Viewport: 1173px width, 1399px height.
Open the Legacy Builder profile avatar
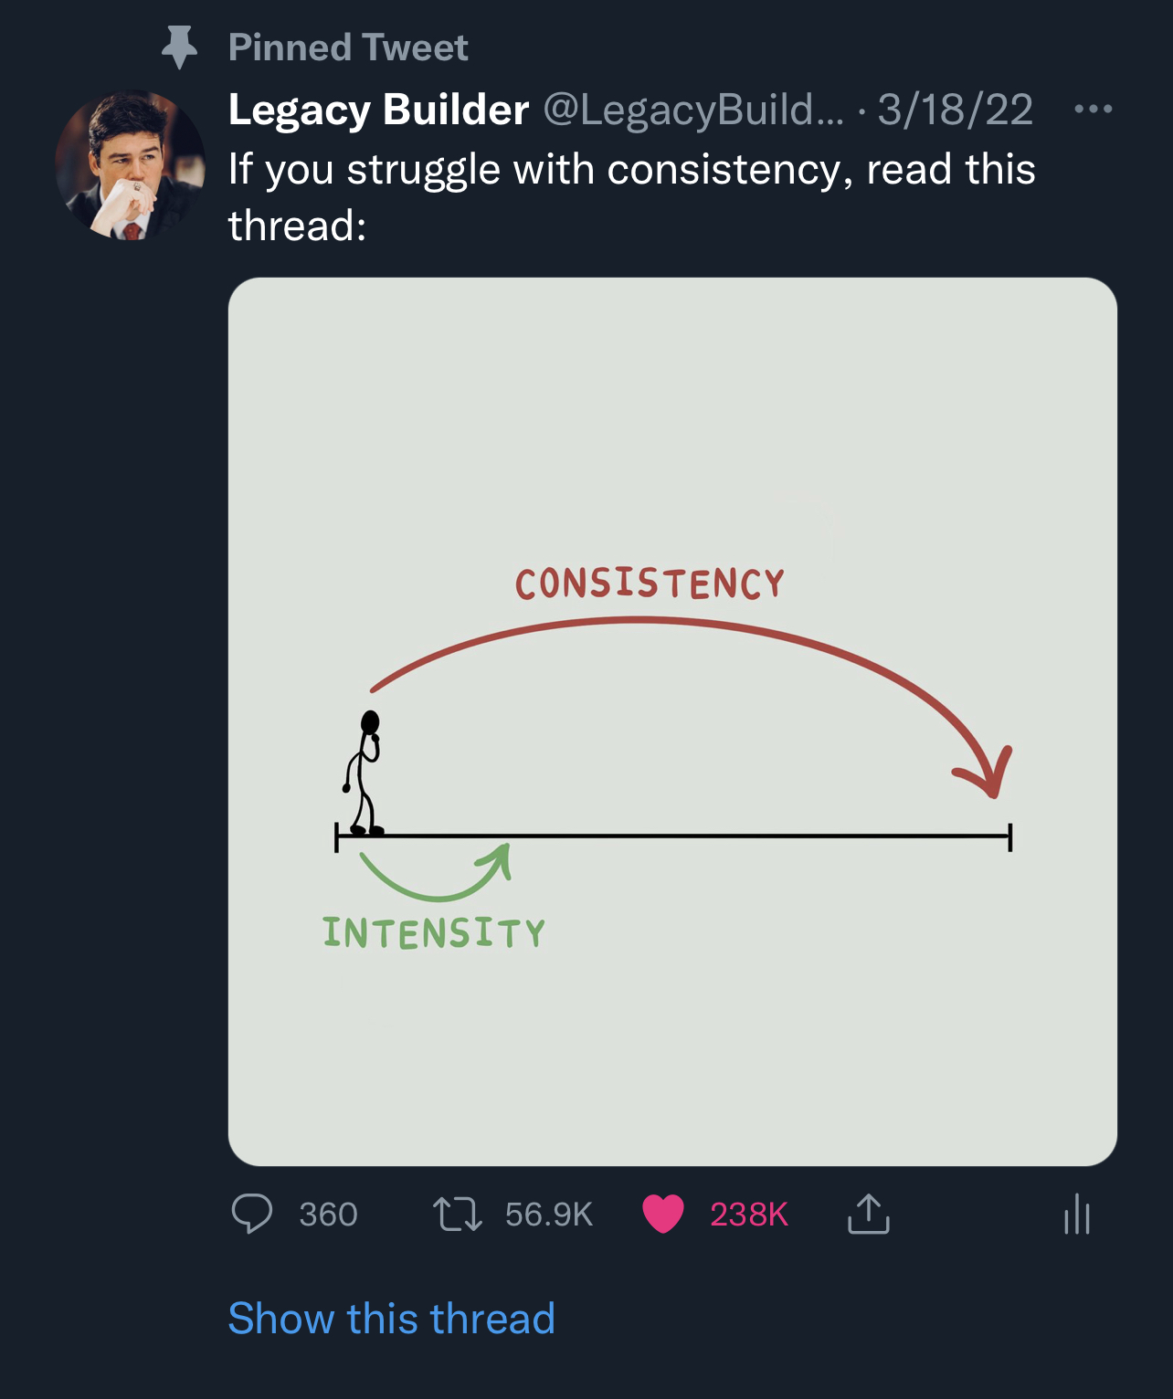coord(130,166)
